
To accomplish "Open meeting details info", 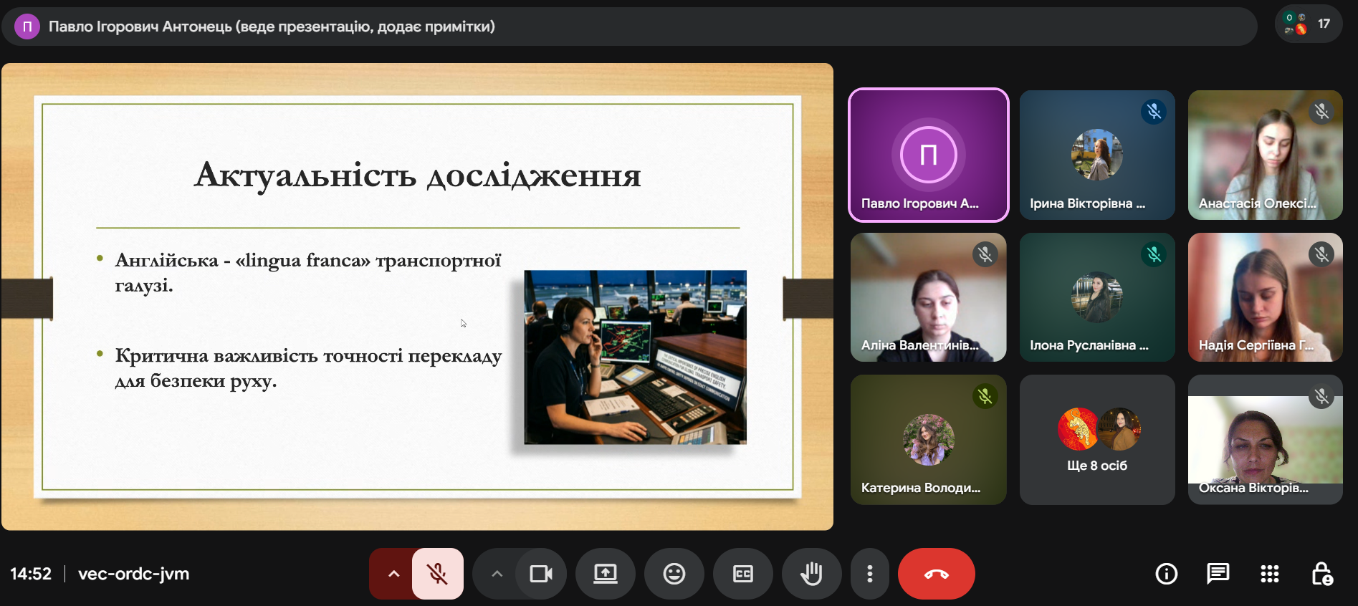I will point(1166,574).
